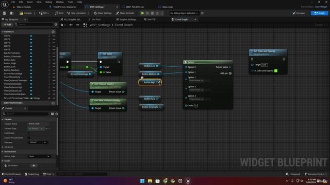Image resolution: width=330 pixels, height=185 pixels.
Task: Open Button_High default value dropdown
Action: [39, 156]
